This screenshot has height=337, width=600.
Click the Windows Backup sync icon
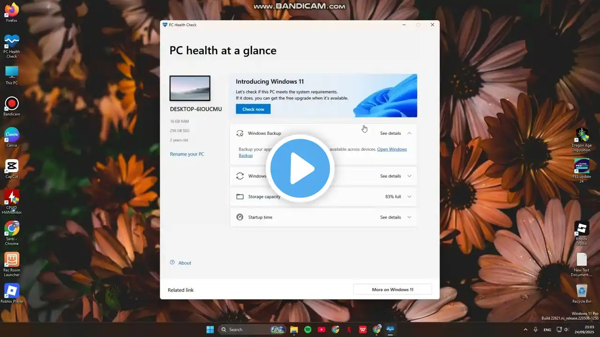240,133
